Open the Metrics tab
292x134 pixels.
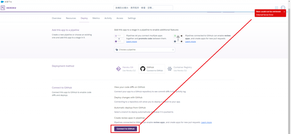pos(96,18)
